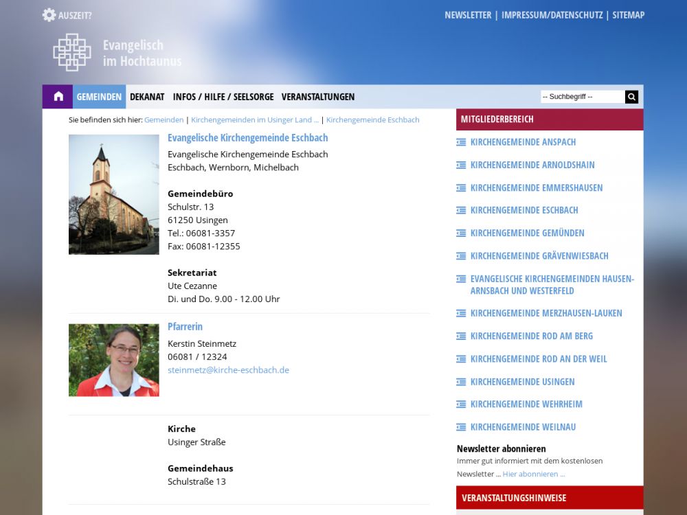Screen dimensions: 687x515
Task: Click into the Suchbegriff search field
Action: [582, 97]
